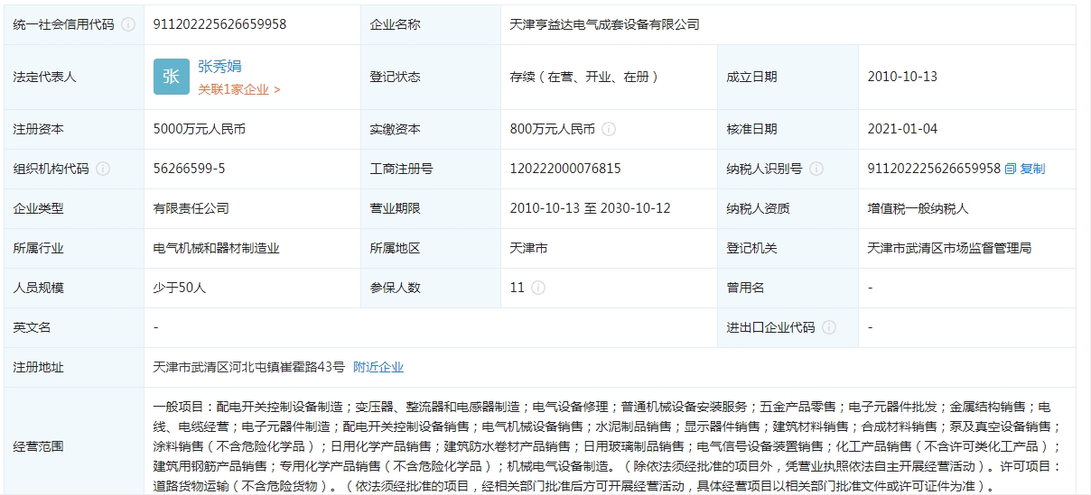Click company name 天津亨益达电气成套设备有限公司
The height and width of the screenshot is (495, 1091).
(x=604, y=24)
